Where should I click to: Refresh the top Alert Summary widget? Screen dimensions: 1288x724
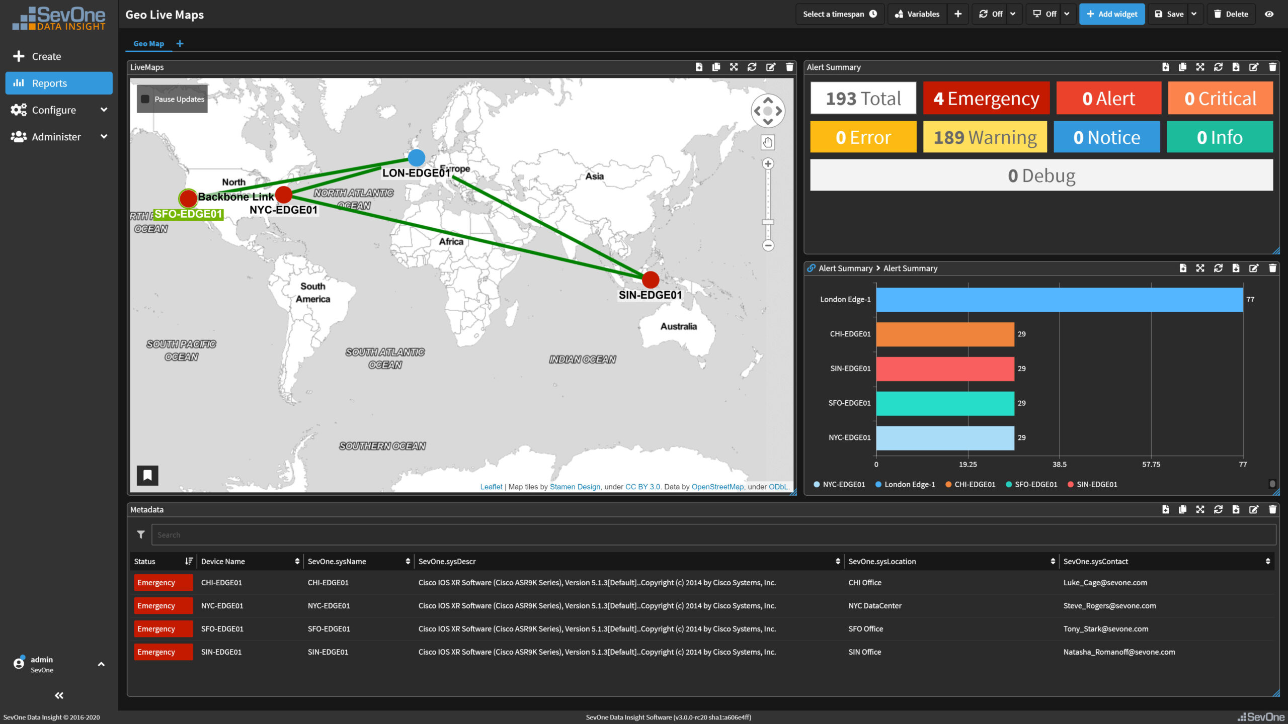[x=1218, y=67]
